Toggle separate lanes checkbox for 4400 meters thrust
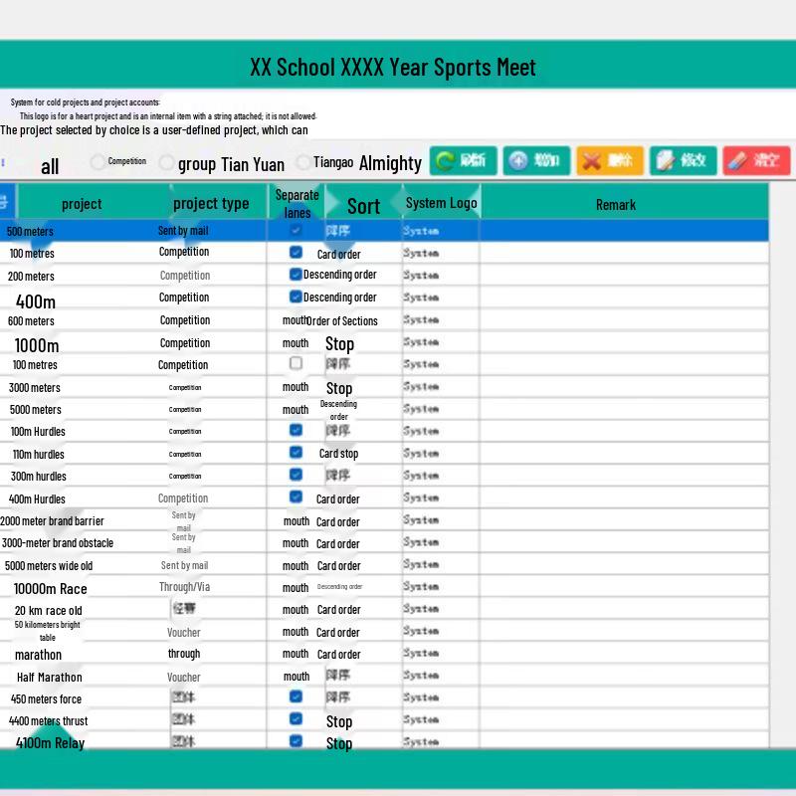The height and width of the screenshot is (796, 796). [x=296, y=718]
